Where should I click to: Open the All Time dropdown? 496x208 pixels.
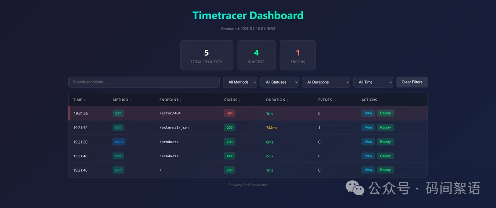point(373,82)
